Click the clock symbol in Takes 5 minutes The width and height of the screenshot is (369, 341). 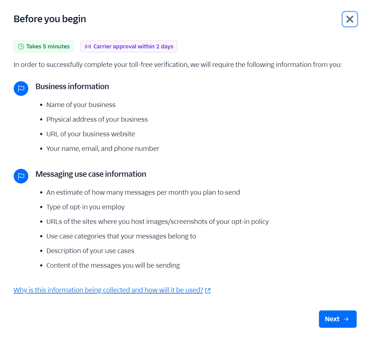click(x=21, y=46)
